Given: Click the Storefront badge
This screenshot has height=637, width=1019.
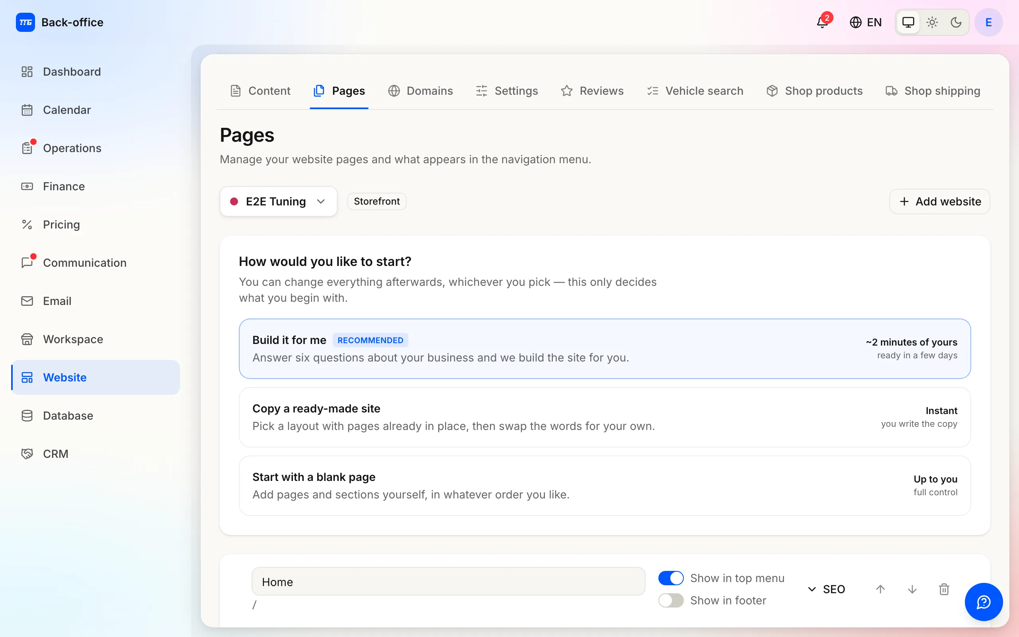Looking at the screenshot, I should click(377, 201).
